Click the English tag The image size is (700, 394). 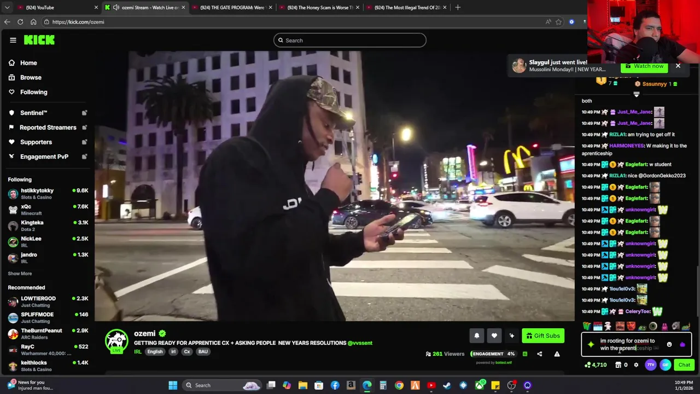(x=155, y=352)
